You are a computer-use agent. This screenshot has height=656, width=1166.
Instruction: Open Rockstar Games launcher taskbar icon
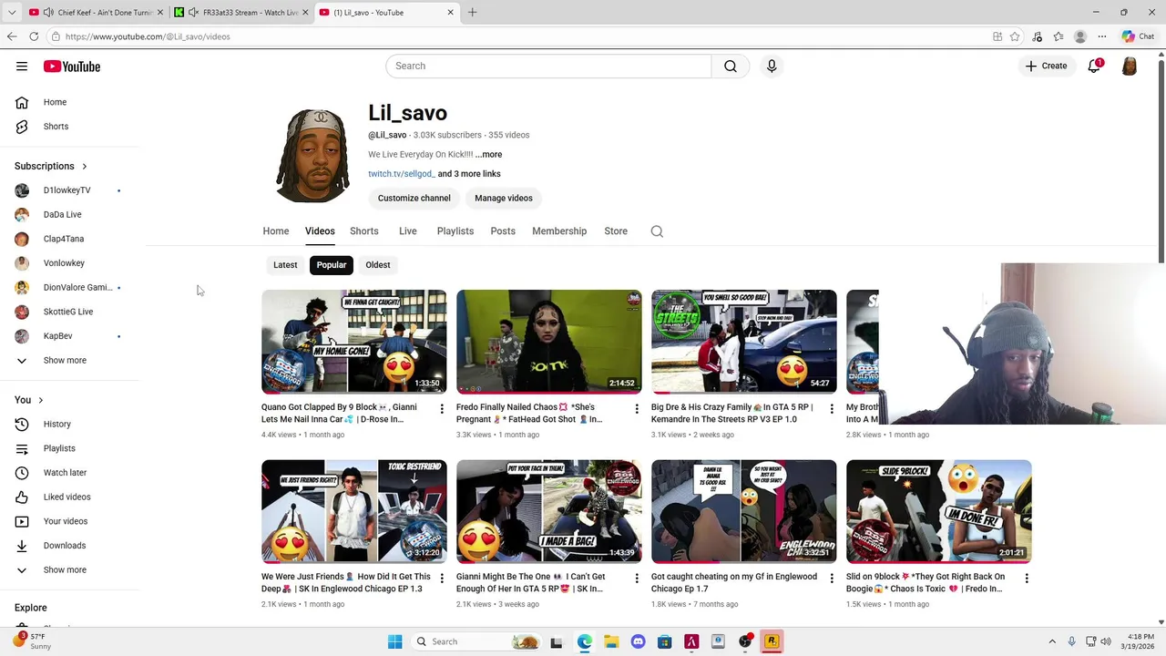772,641
